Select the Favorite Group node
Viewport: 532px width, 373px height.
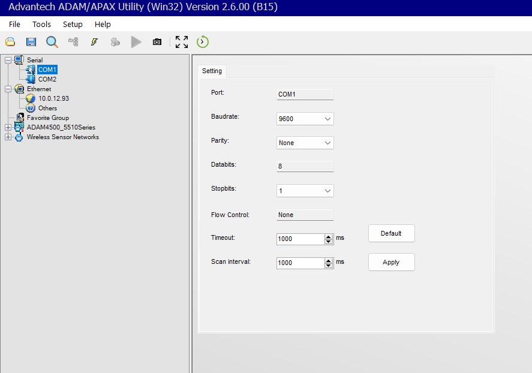48,118
